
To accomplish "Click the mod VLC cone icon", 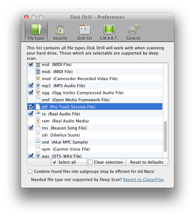I will pyautogui.click(x=38, y=79).
